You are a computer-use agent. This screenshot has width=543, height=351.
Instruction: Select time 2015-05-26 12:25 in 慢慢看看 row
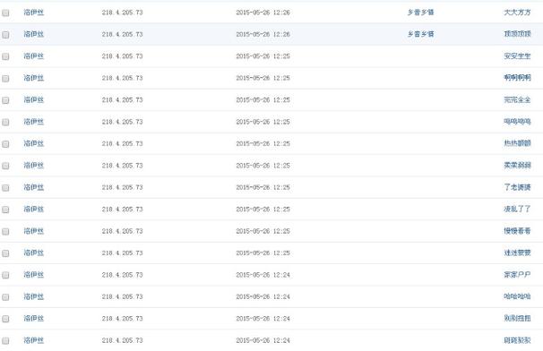[263, 231]
